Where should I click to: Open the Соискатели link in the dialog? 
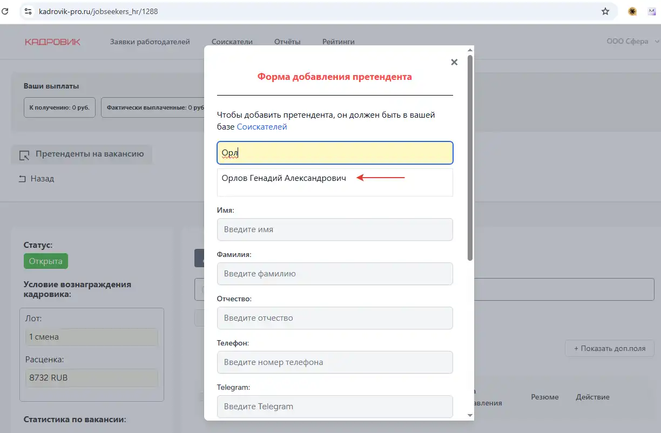click(x=262, y=127)
